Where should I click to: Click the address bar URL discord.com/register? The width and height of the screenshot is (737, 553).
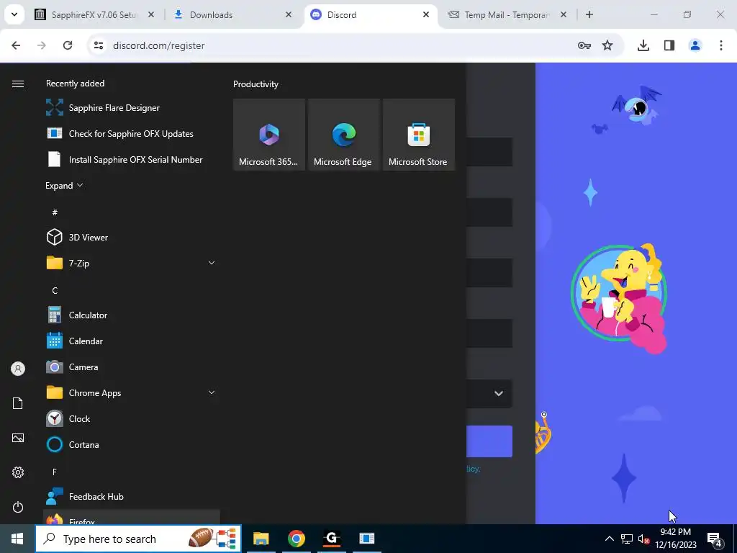(x=159, y=45)
